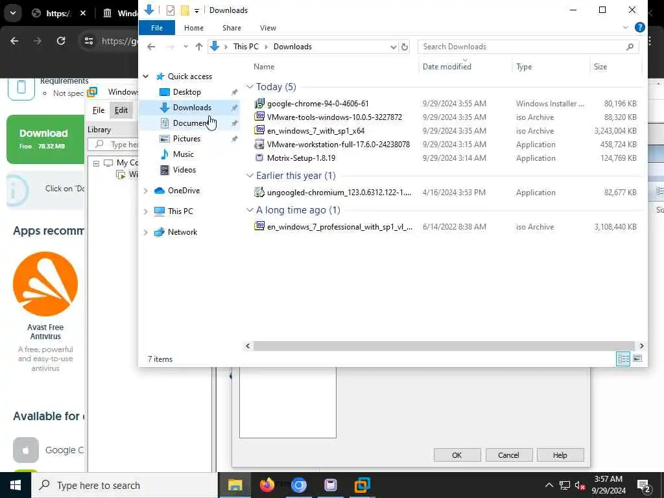664x498 pixels.
Task: Open Customize Quick Access Toolbar dropdown
Action: pos(196,10)
